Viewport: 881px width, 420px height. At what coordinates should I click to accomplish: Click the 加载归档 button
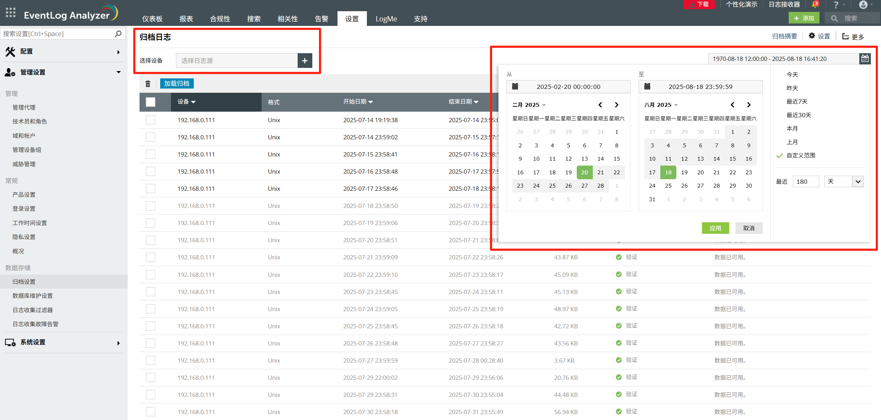pos(177,84)
